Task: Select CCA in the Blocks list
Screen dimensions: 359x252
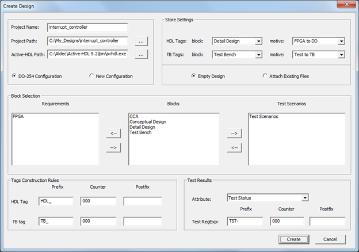Action: point(134,116)
